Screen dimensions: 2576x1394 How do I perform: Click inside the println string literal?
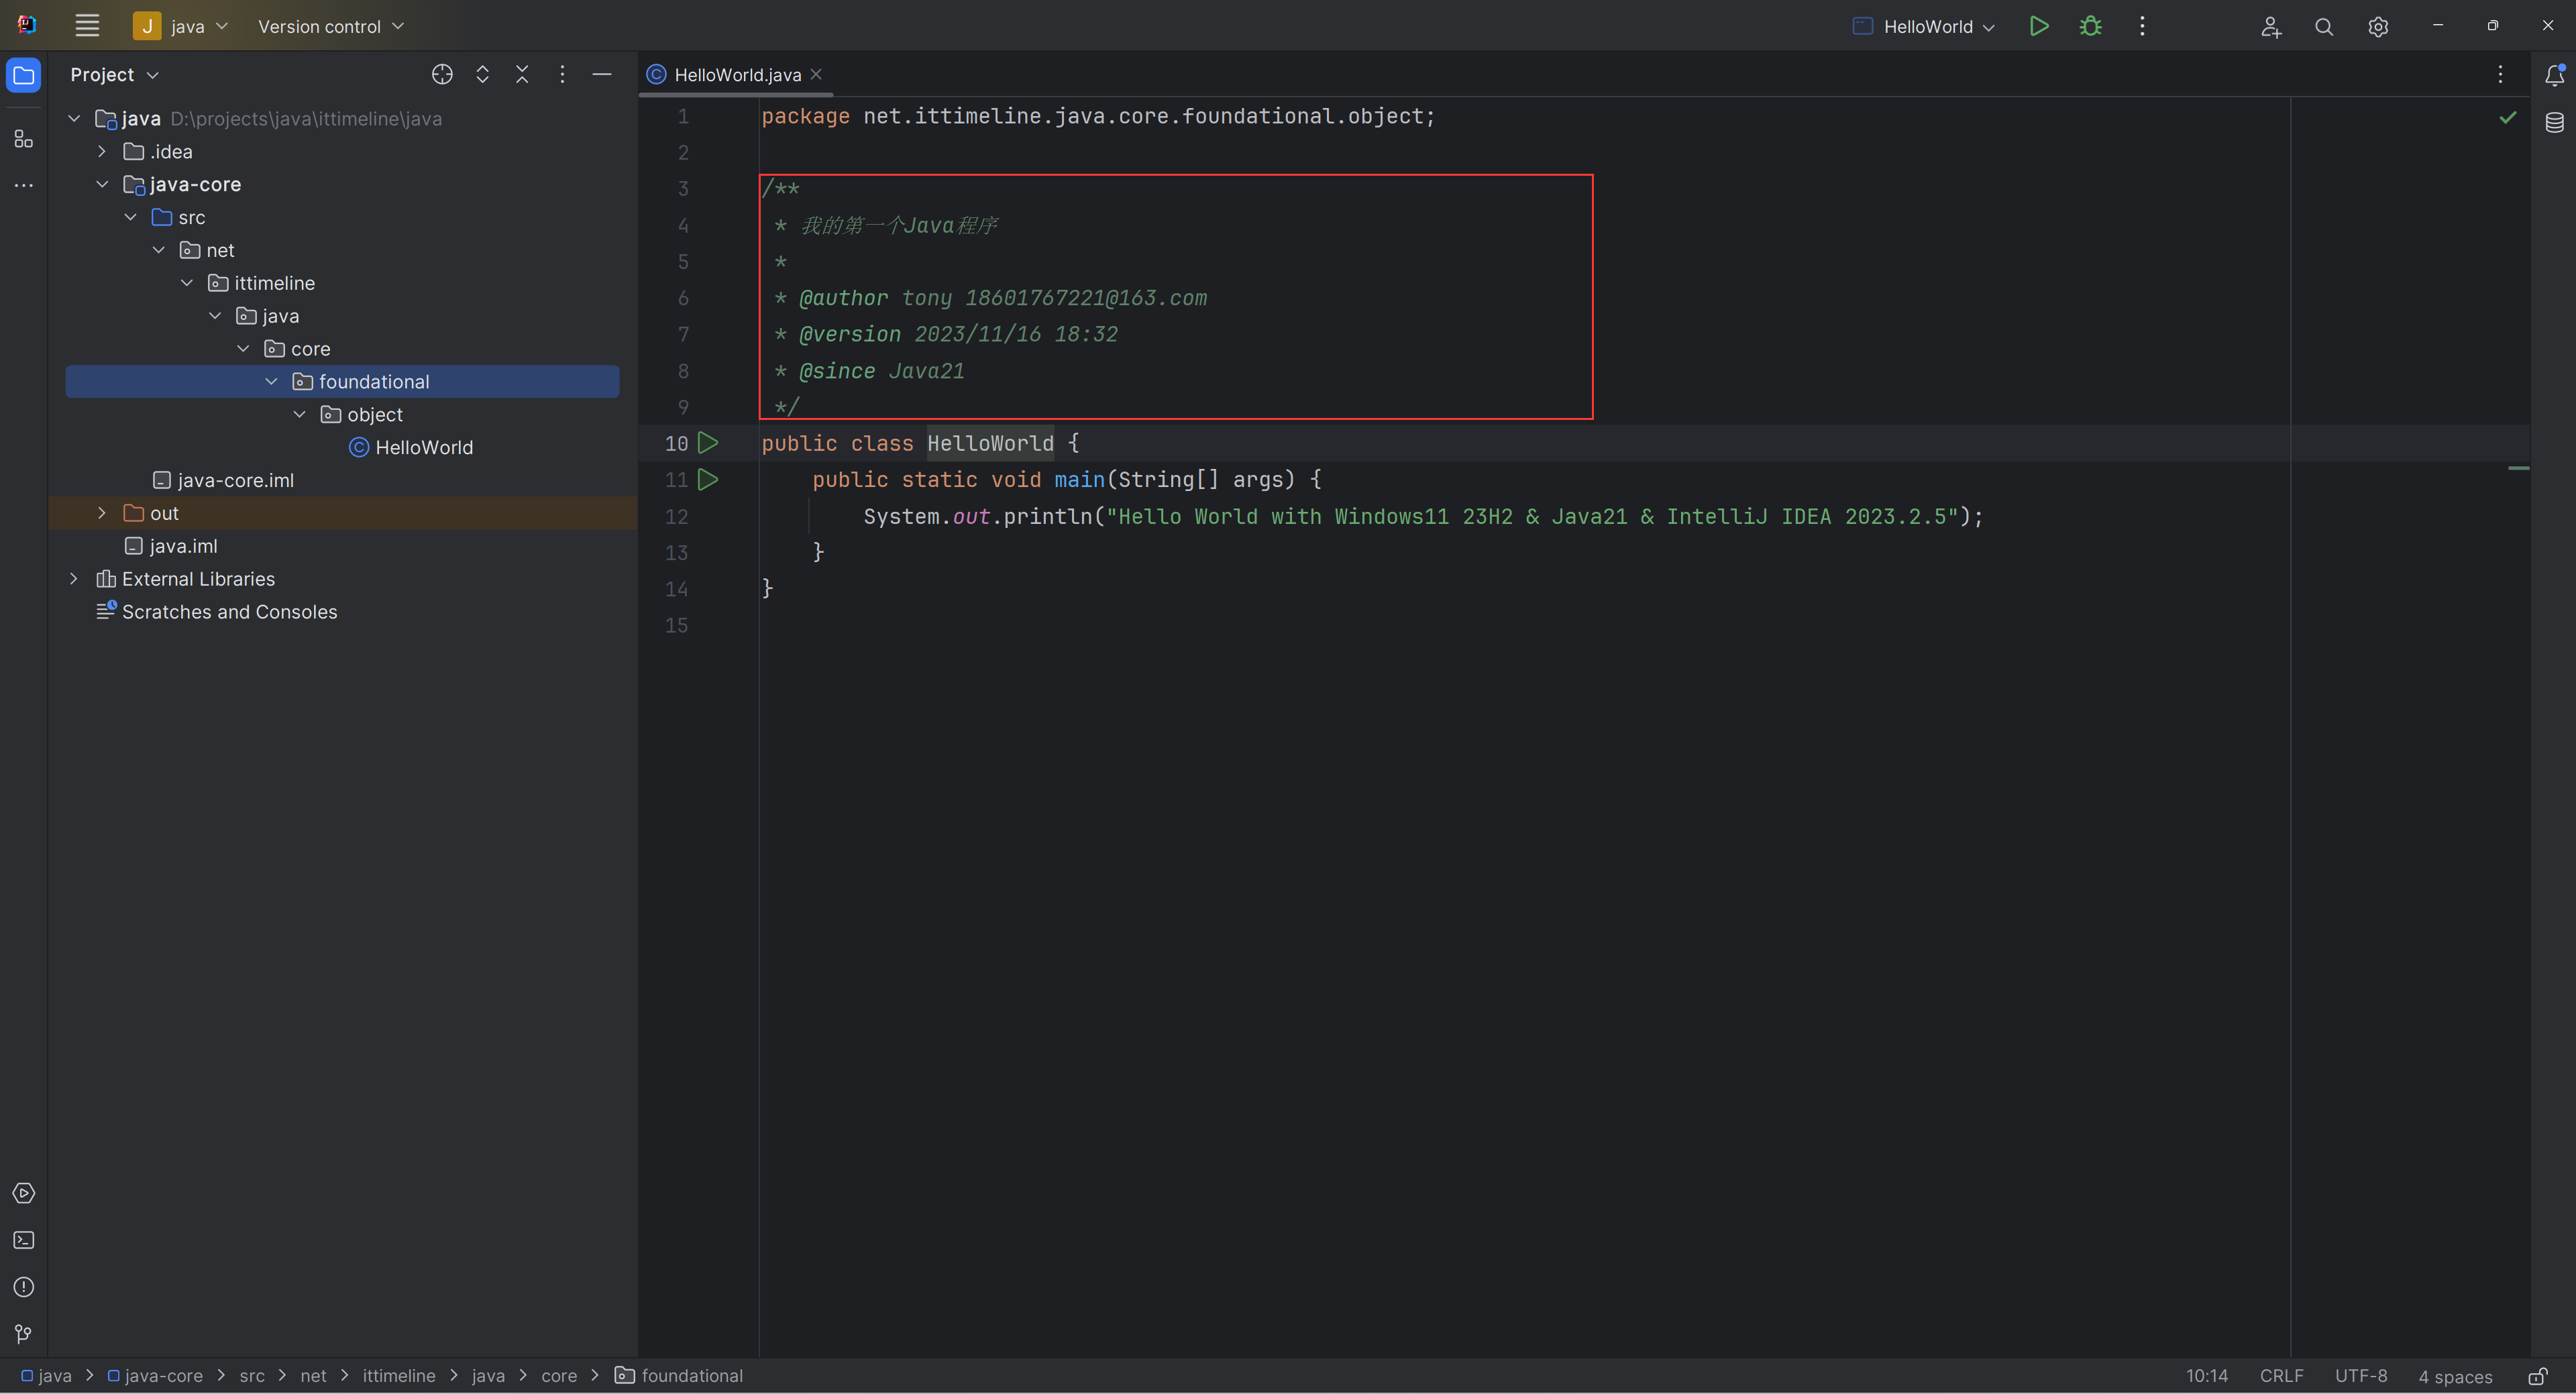[x=1531, y=517]
